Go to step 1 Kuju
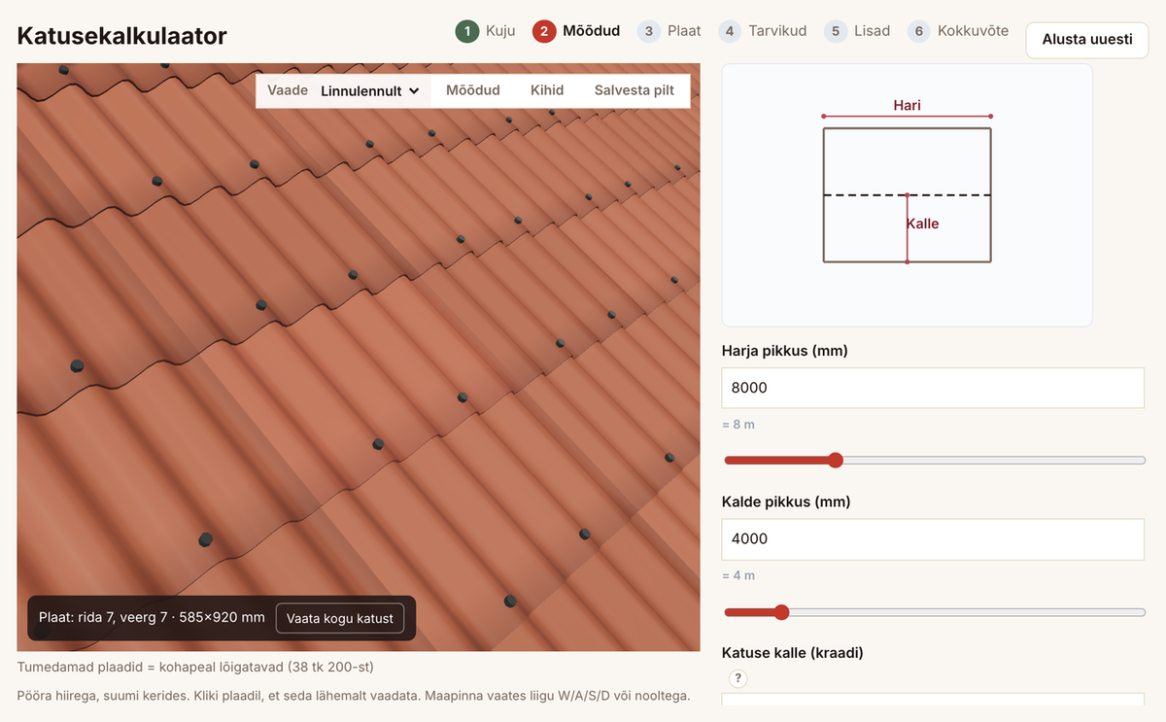The height and width of the screenshot is (722, 1166). 486,31
